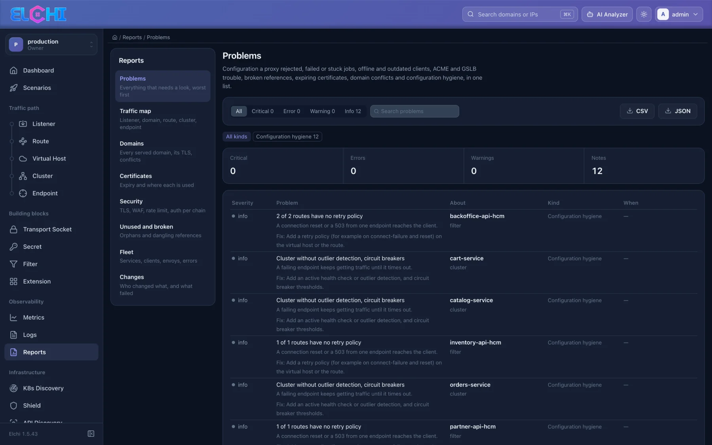Open the Traffic map report
The height and width of the screenshot is (445, 712).
click(163, 119)
